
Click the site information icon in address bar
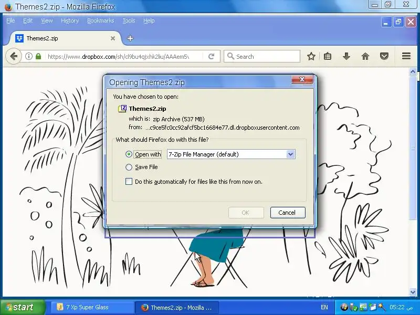(x=29, y=56)
